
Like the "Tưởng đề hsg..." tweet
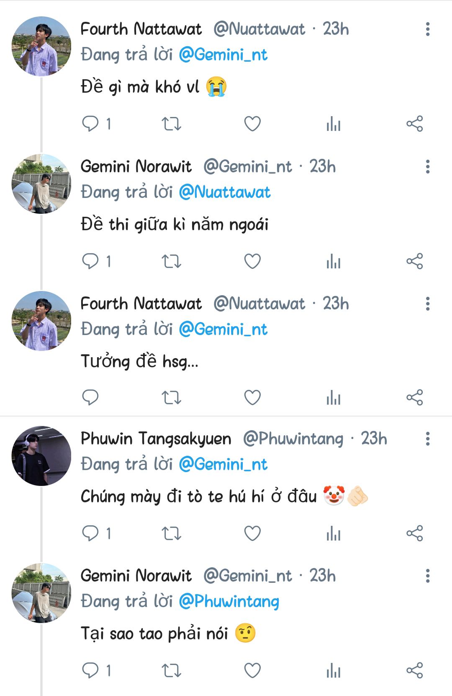pos(252,397)
